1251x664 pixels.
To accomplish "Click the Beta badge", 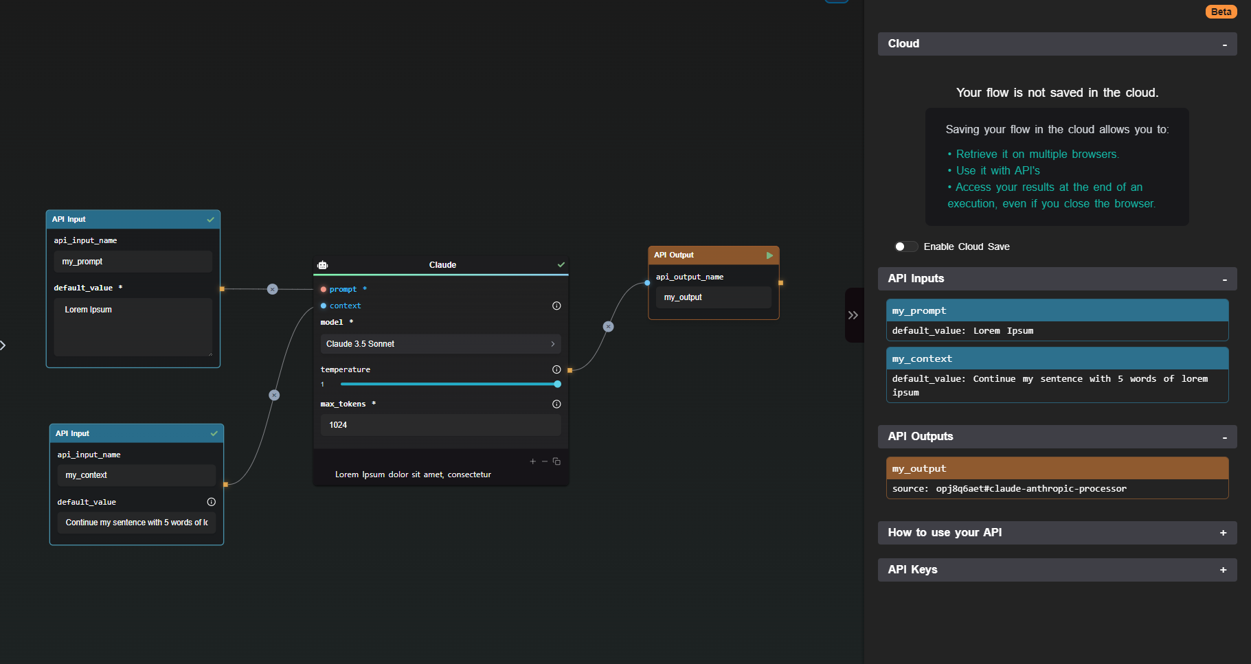I will [1221, 12].
